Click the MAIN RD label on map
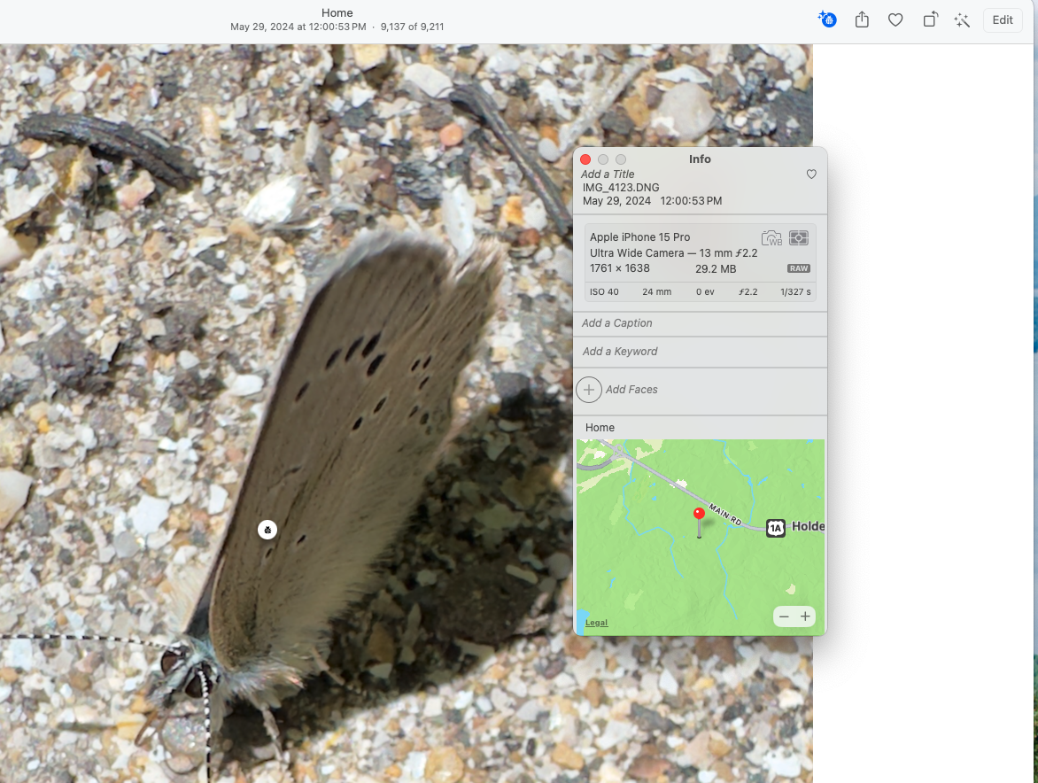This screenshot has height=783, width=1038. tap(724, 515)
